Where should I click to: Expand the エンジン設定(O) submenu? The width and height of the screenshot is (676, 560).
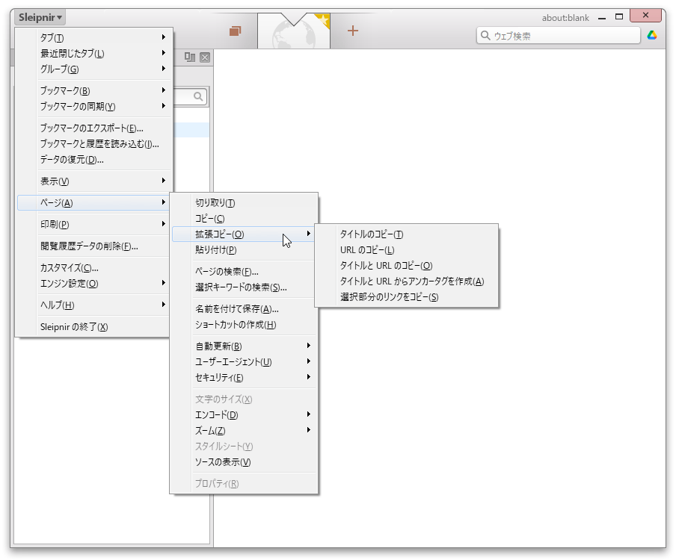[94, 283]
